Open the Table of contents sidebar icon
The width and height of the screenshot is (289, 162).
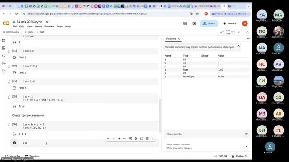coord(4,40)
